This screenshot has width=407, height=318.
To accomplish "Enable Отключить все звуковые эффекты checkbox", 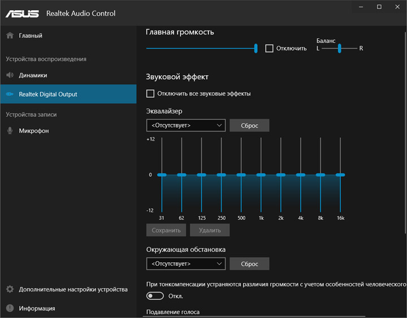I will tap(150, 93).
